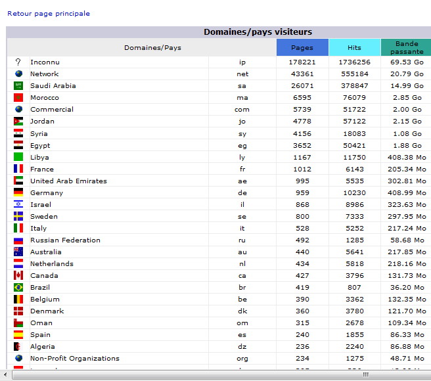The height and width of the screenshot is (381, 431).
Task: Click the bandwidth value 36.20 Mo
Action: pyautogui.click(x=407, y=287)
